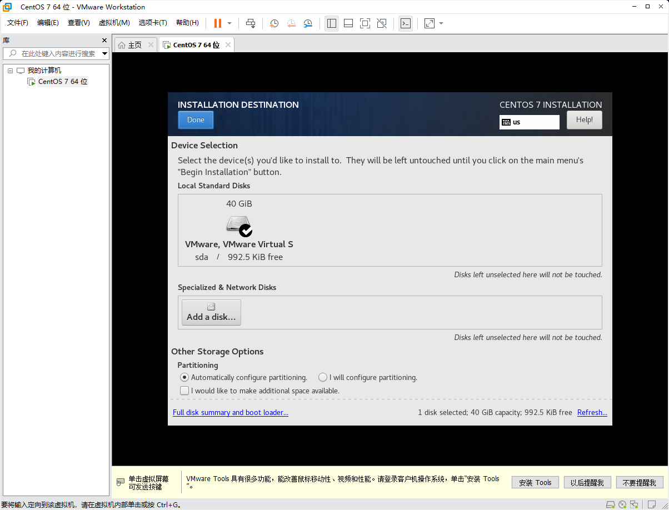This screenshot has width=669, height=510.
Task: Select CentOS 7 64 位 in library tree
Action: click(x=63, y=82)
